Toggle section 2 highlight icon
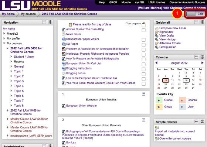 click(x=143, y=120)
